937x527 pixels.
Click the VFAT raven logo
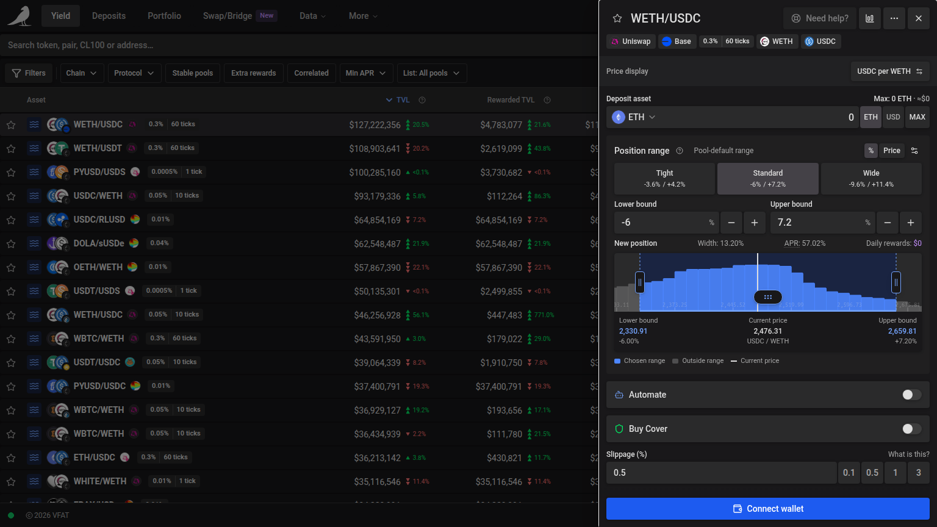tap(20, 16)
